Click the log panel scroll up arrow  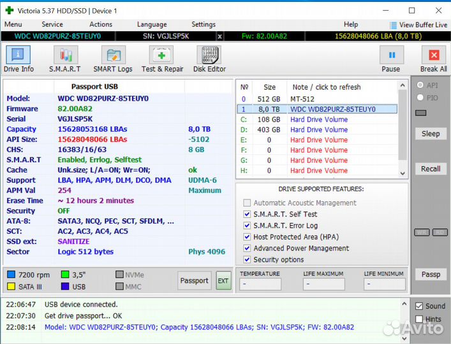click(x=404, y=303)
